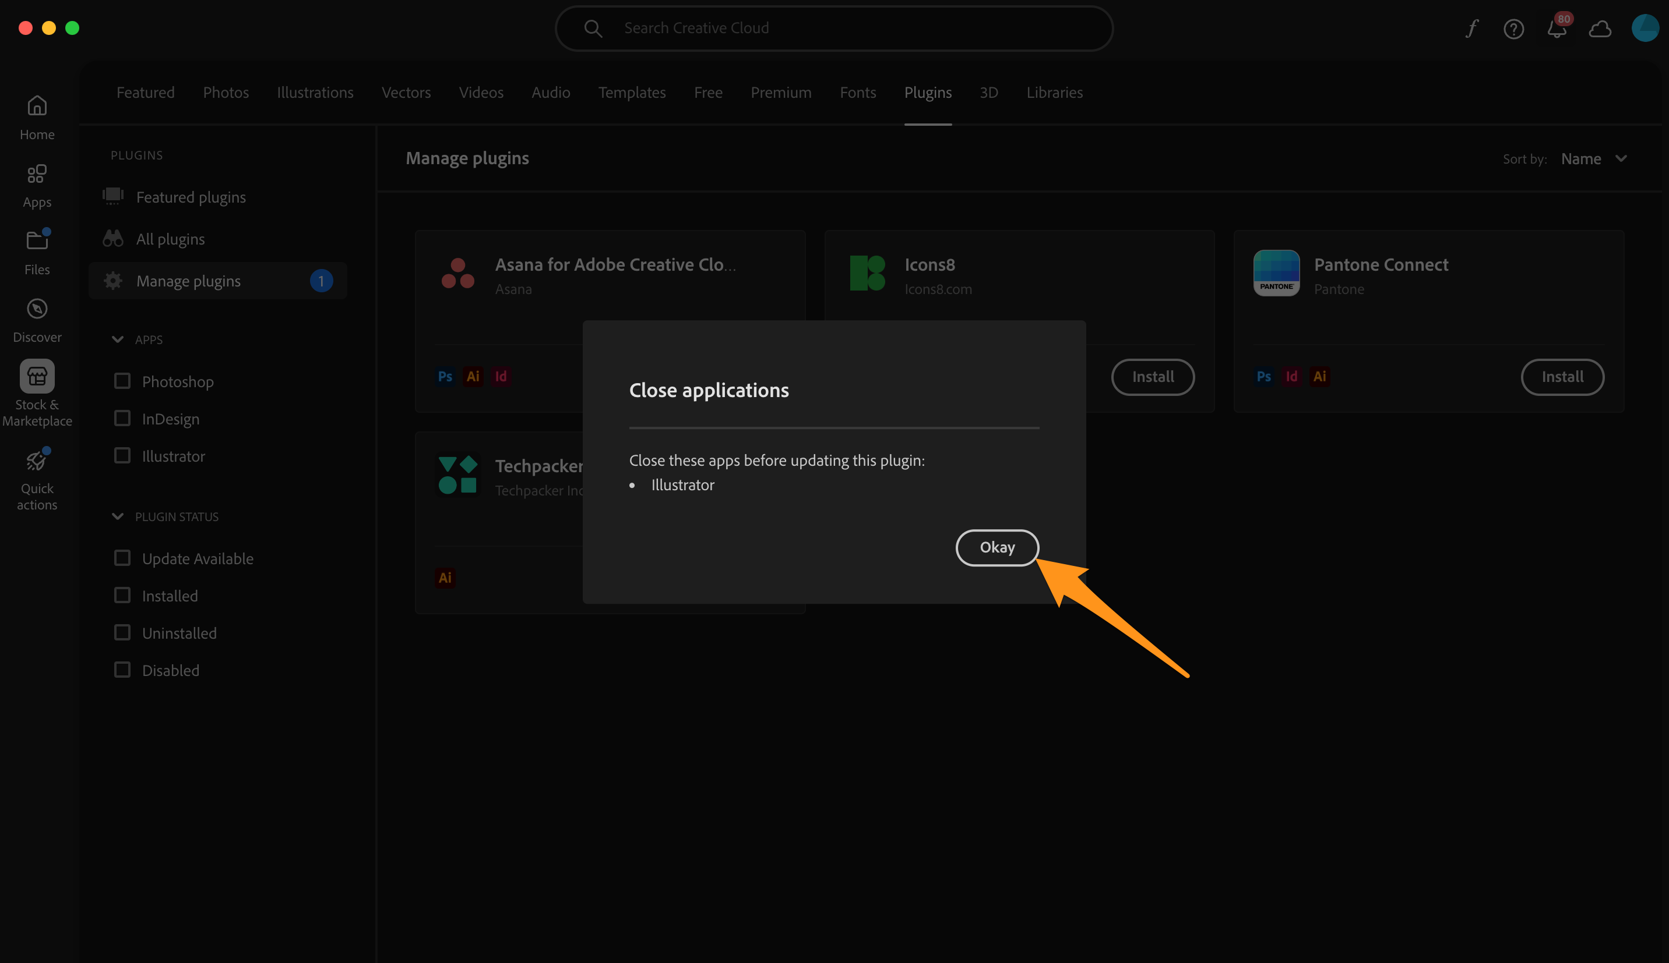Click Ai badge on Asana card
Screen dimensions: 1669x963
click(473, 376)
